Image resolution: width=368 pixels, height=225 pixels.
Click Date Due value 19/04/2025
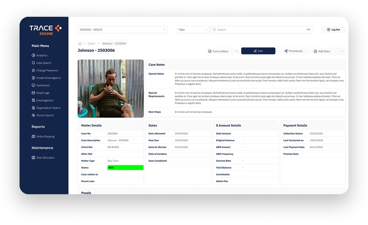tap(181, 141)
